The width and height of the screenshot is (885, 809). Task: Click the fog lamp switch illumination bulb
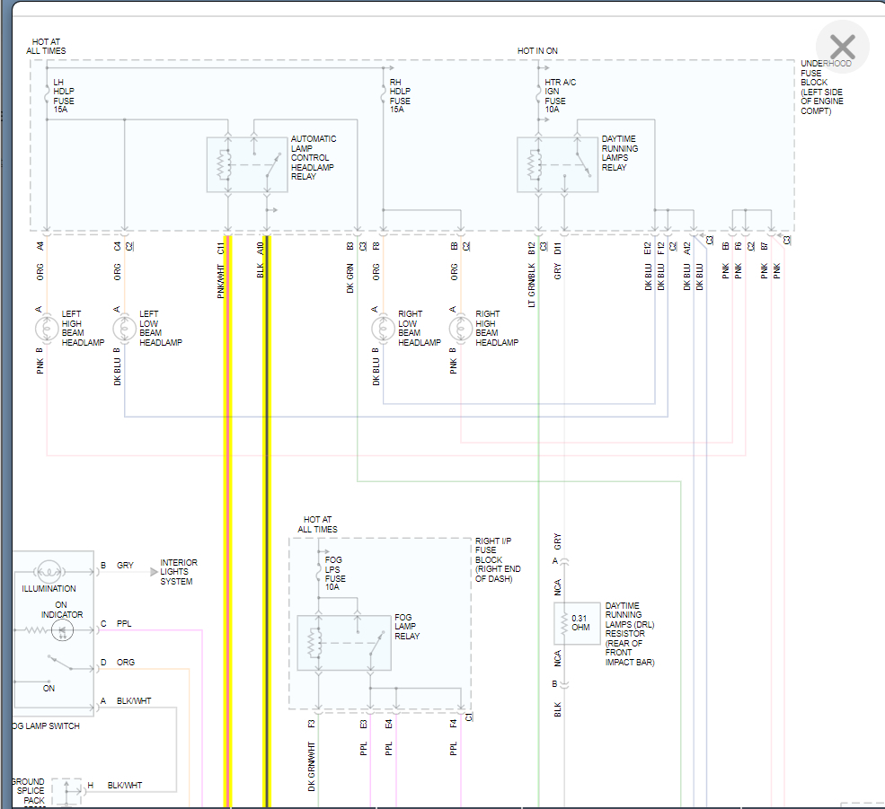(49, 571)
